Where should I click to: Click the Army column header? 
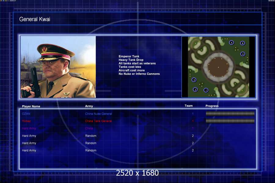pyautogui.click(x=89, y=106)
